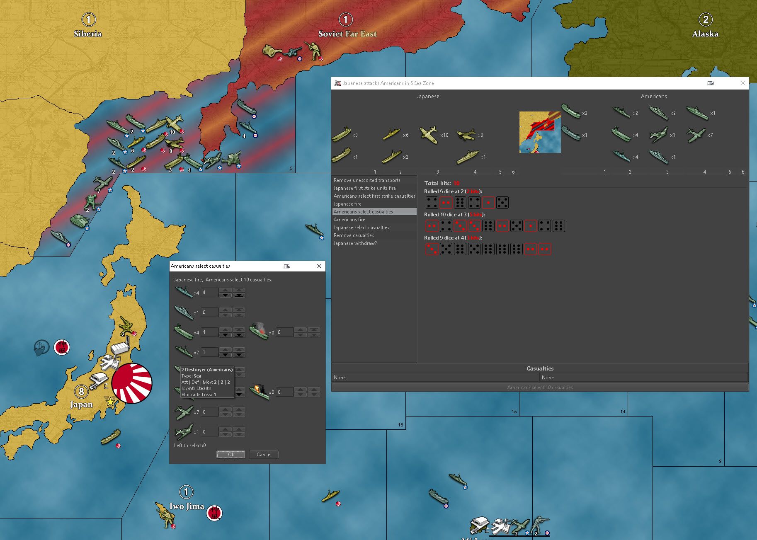The height and width of the screenshot is (540, 757).
Task: Click 'Americans select 10 casualties' button
Action: pos(540,387)
